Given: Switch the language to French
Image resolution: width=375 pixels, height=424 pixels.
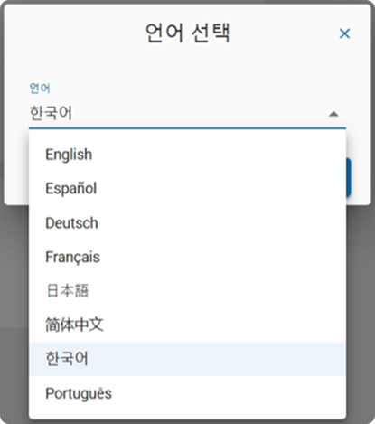Looking at the screenshot, I should tap(187, 257).
